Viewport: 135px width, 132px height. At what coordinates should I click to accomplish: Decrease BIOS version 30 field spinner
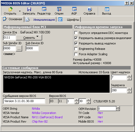tap(89, 102)
